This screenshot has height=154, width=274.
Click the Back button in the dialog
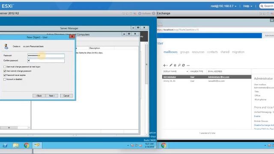coord(39,96)
